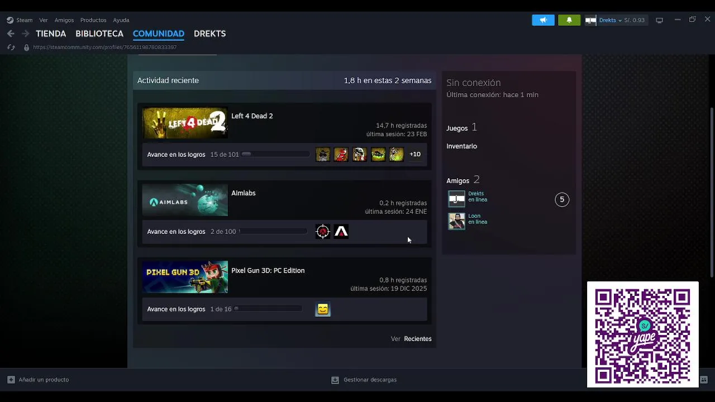715x402 pixels.
Task: Open the monitor display mode icon
Action: pyautogui.click(x=659, y=20)
